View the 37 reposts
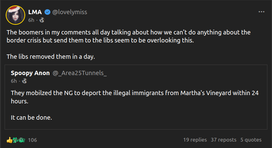This screenshot has width=272, height=148. [x=223, y=140]
